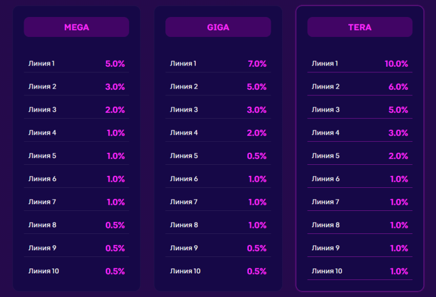436x297 pixels.
Task: Click the 3.0% value in MEGA card
Action: click(115, 87)
